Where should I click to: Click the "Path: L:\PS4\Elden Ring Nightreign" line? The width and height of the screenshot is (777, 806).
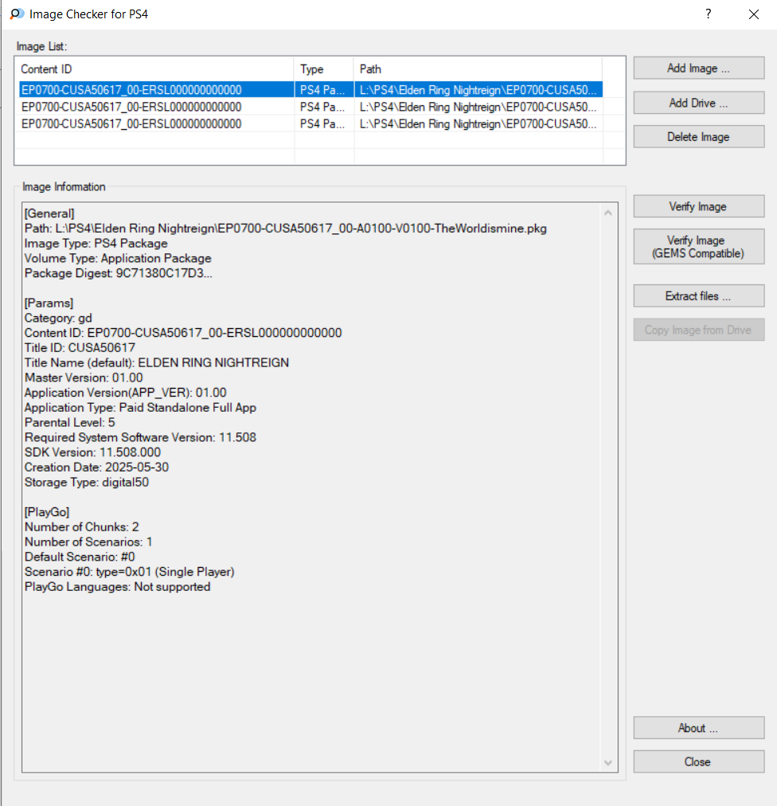tap(285, 229)
